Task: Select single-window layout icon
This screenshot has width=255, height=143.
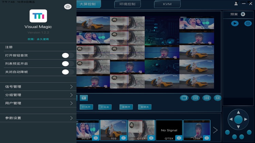Action: (x=184, y=98)
